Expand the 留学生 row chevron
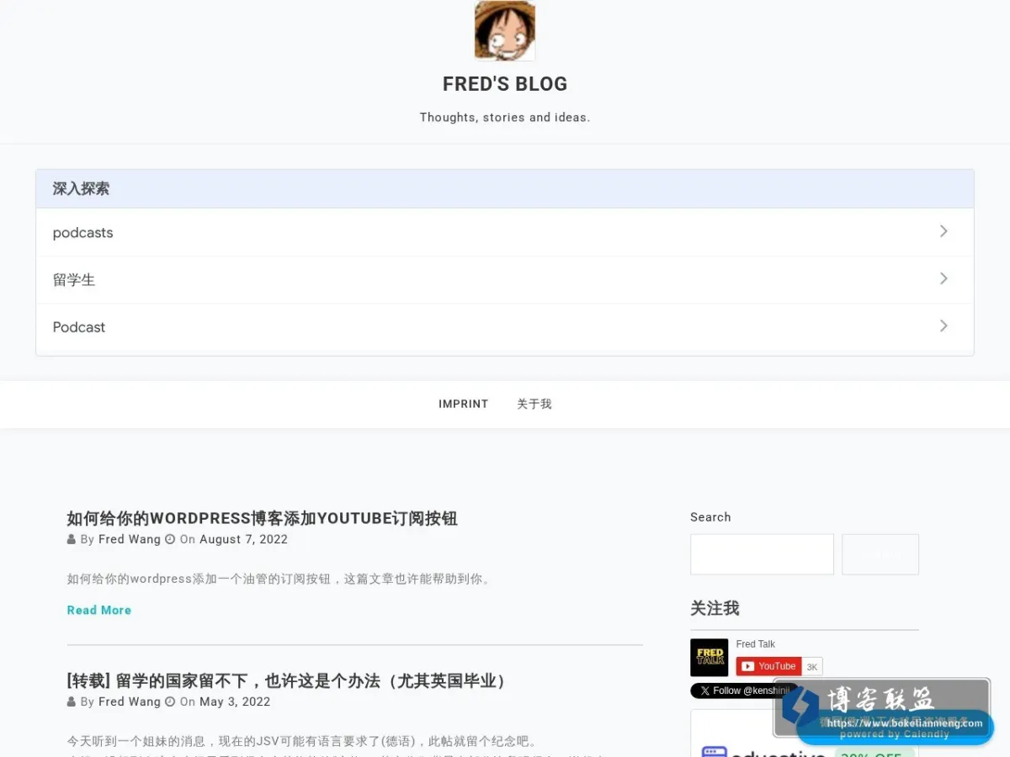1010x757 pixels. (944, 278)
